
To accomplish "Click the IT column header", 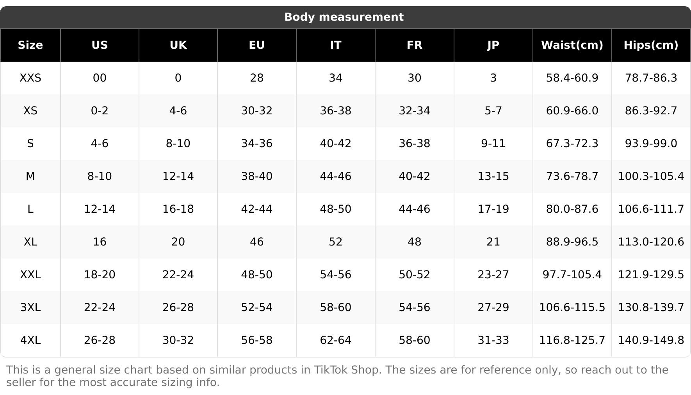I will click(x=336, y=45).
